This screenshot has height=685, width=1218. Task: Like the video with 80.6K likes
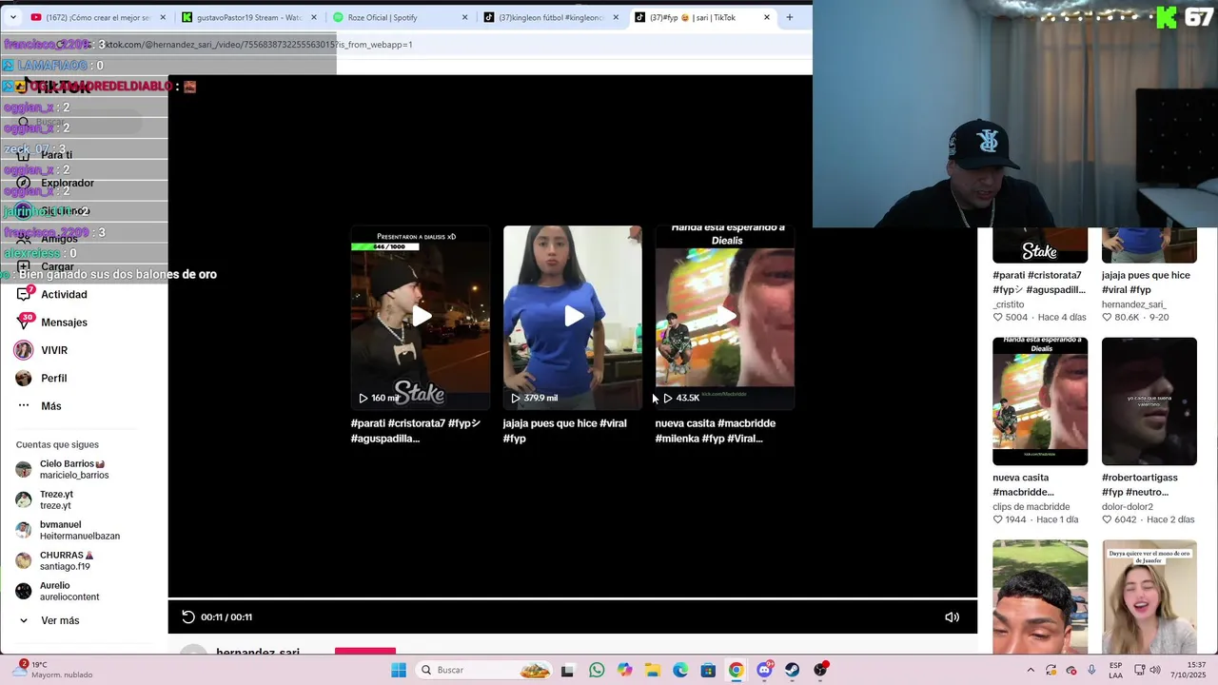pyautogui.click(x=1108, y=318)
